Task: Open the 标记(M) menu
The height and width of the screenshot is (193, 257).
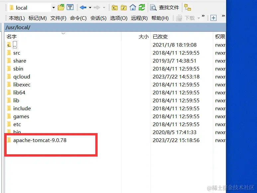Action: (x=38, y=18)
